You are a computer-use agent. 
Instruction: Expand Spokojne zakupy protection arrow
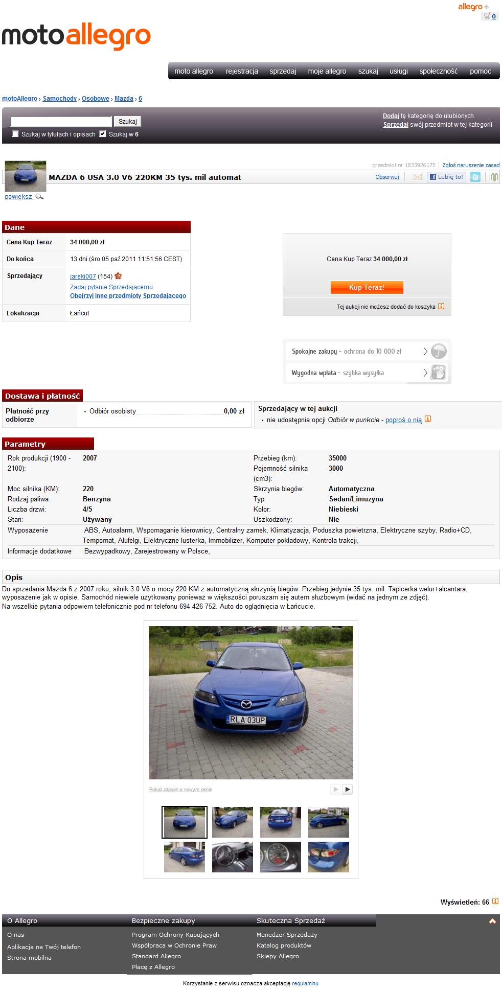click(x=425, y=352)
